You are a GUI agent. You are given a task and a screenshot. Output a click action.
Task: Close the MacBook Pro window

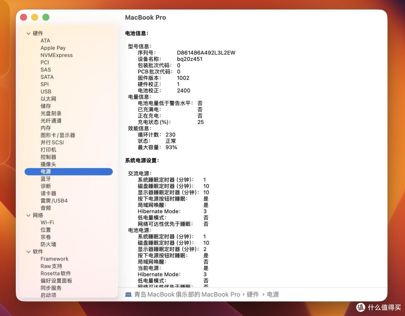click(24, 17)
